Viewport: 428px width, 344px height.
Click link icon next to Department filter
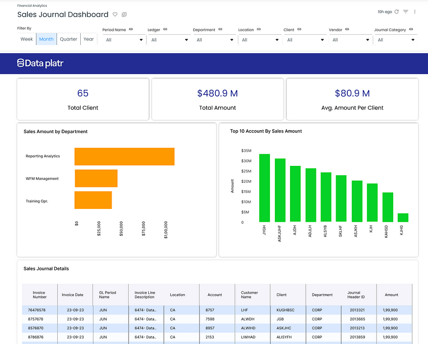coord(220,29)
